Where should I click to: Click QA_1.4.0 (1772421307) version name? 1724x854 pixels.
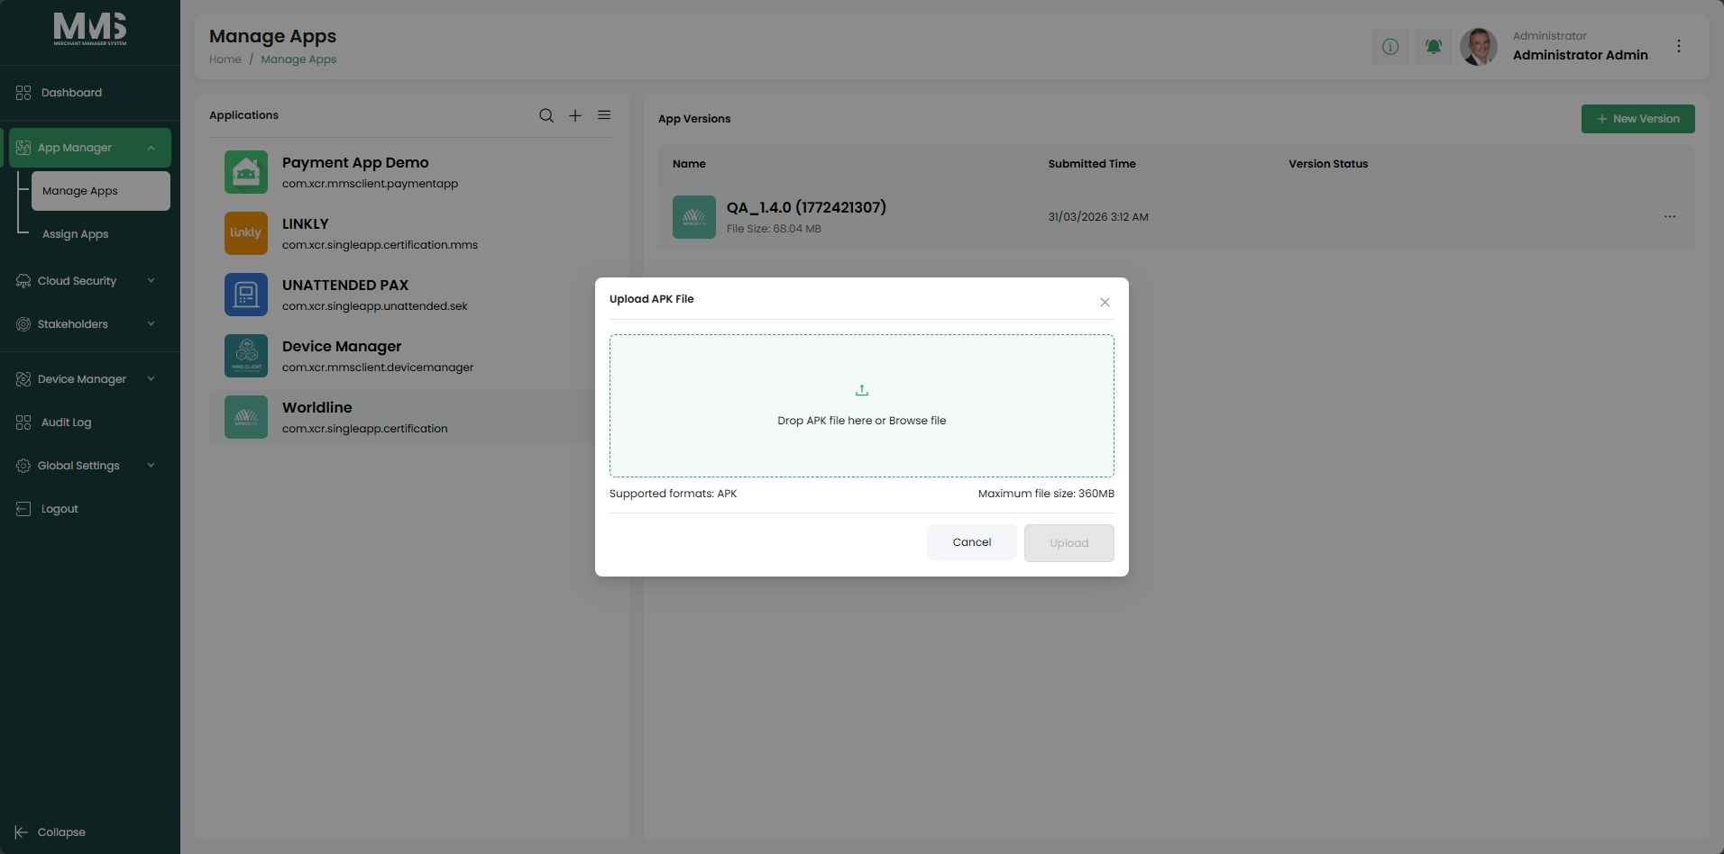806,208
